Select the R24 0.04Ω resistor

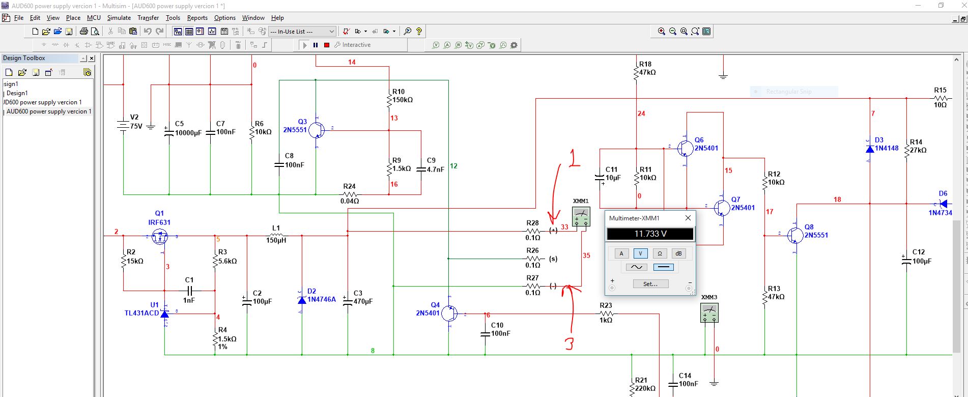350,194
